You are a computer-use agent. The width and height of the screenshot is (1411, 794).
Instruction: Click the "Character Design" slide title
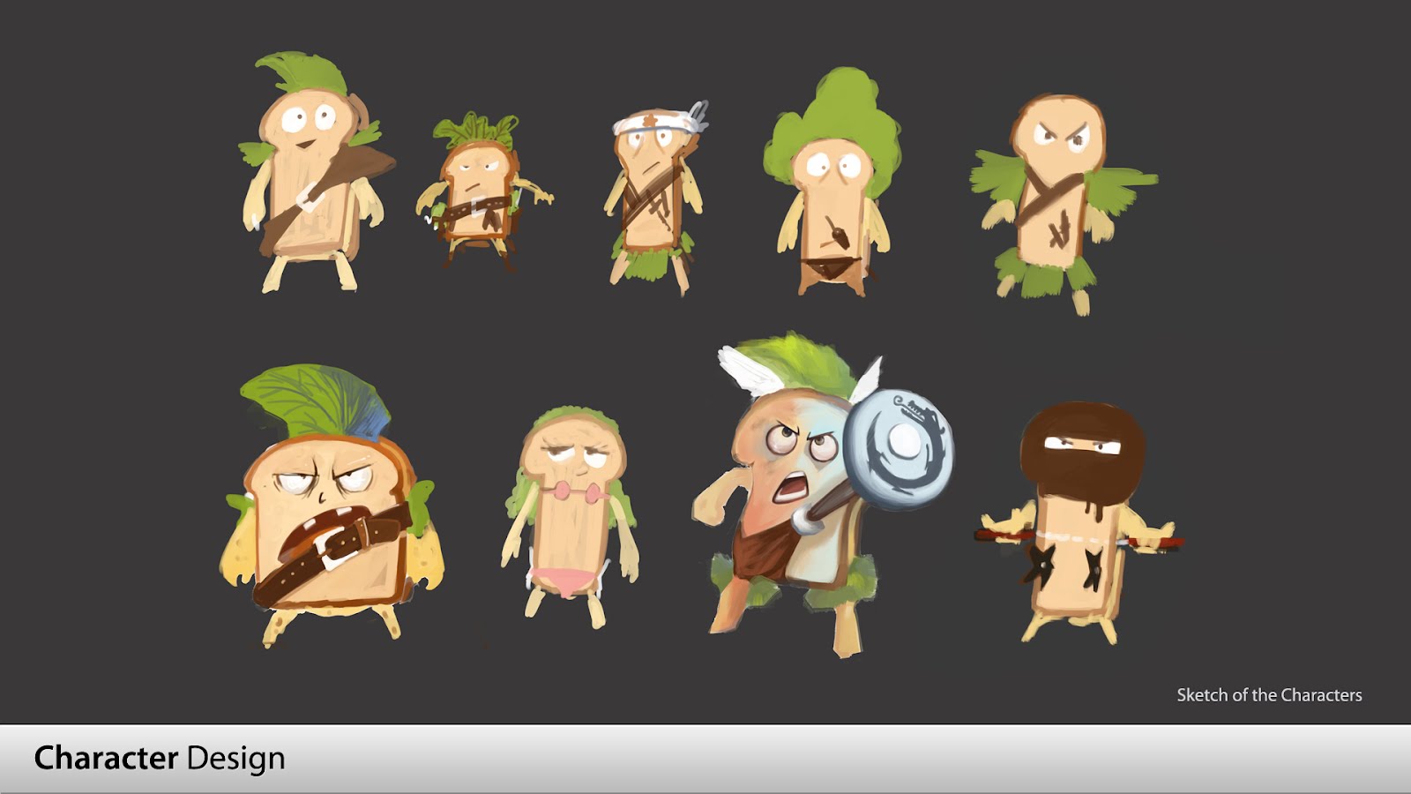point(160,759)
